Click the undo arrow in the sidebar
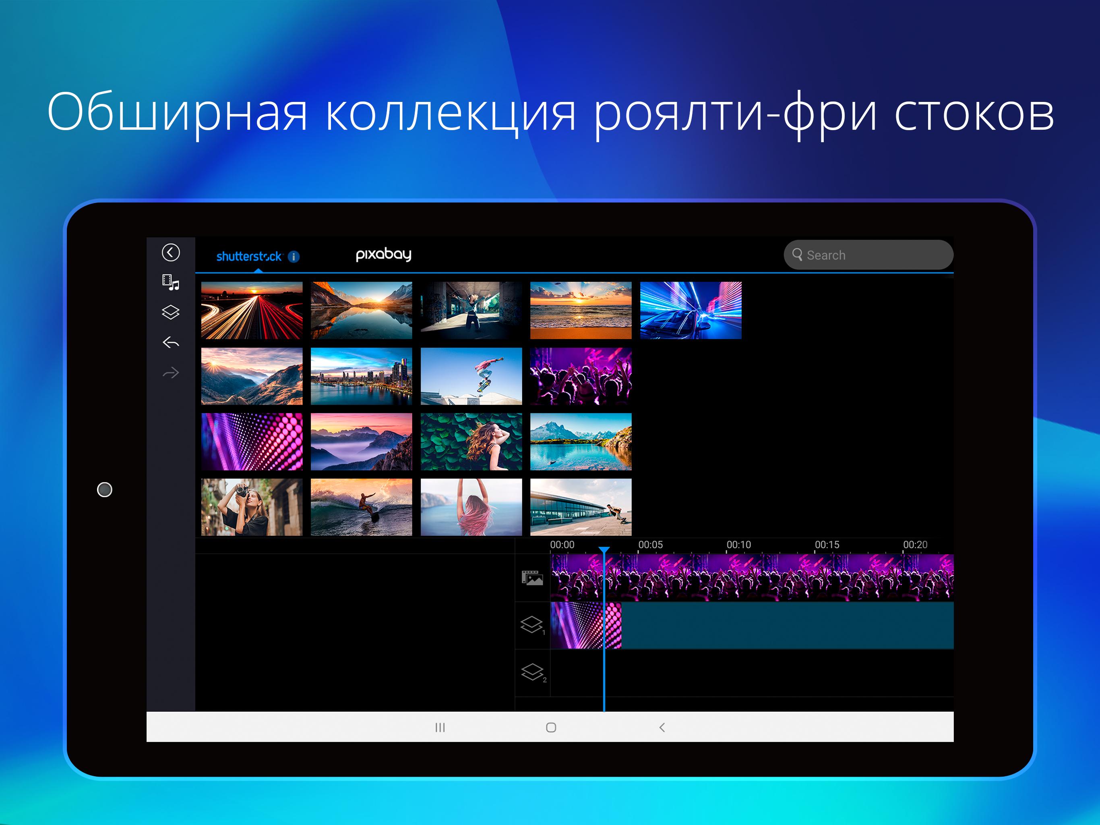The width and height of the screenshot is (1100, 825). coord(171,342)
